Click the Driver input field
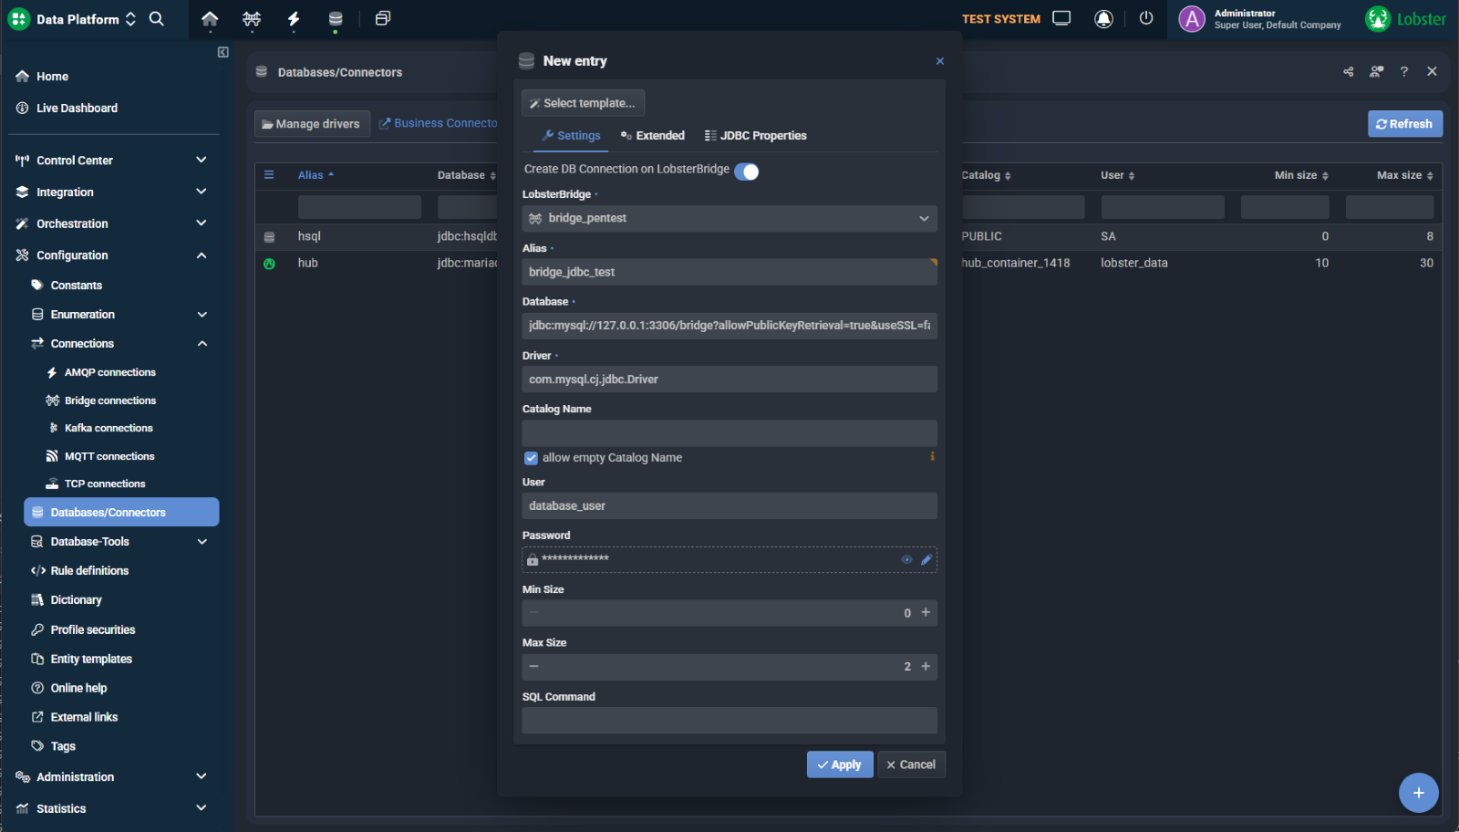 (729, 380)
